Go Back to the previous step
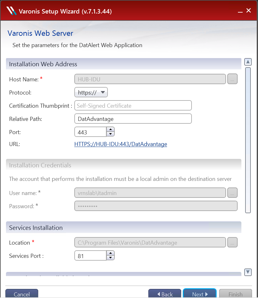The height and width of the screenshot is (298, 258). click(165, 294)
